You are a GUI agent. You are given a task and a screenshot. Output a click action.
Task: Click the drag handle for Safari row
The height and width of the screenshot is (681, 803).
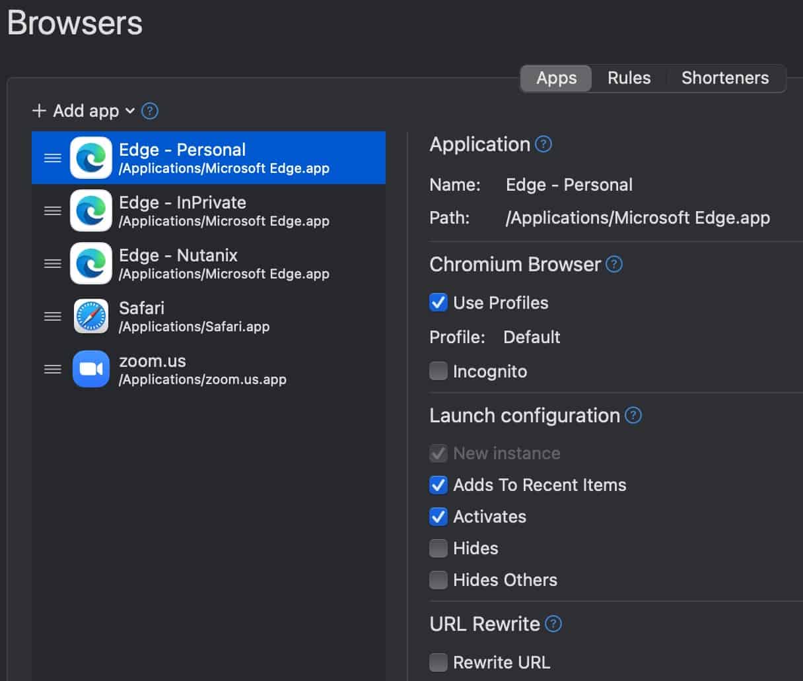pyautogui.click(x=53, y=316)
